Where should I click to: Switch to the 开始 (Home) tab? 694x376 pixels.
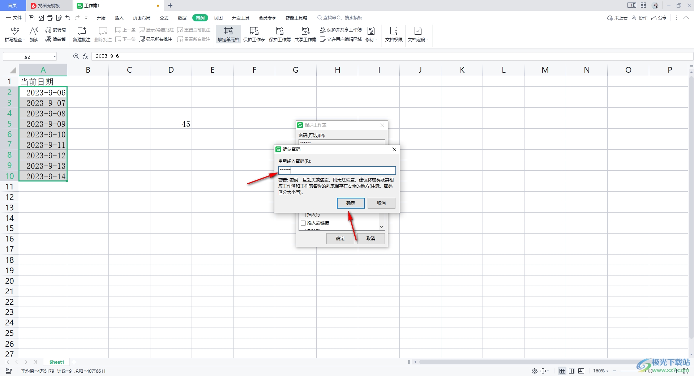point(101,18)
